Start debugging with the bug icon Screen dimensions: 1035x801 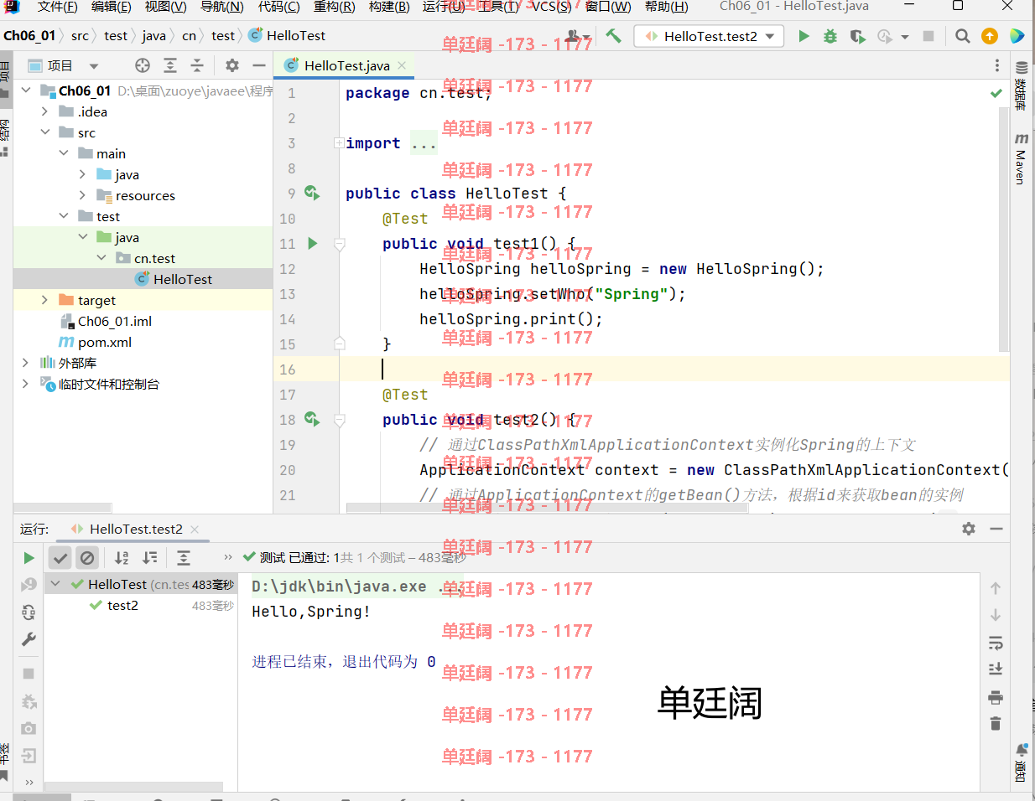click(830, 36)
